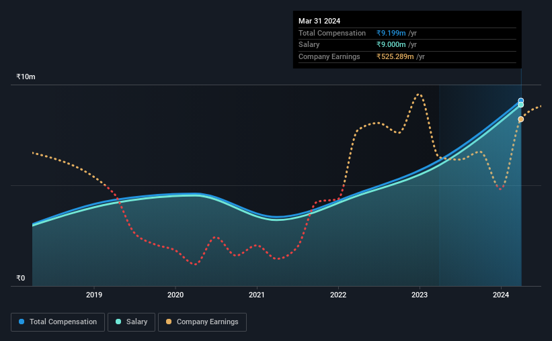Image resolution: width=552 pixels, height=341 pixels.
Task: Click the orange Company Earnings data point
Action: coord(520,119)
